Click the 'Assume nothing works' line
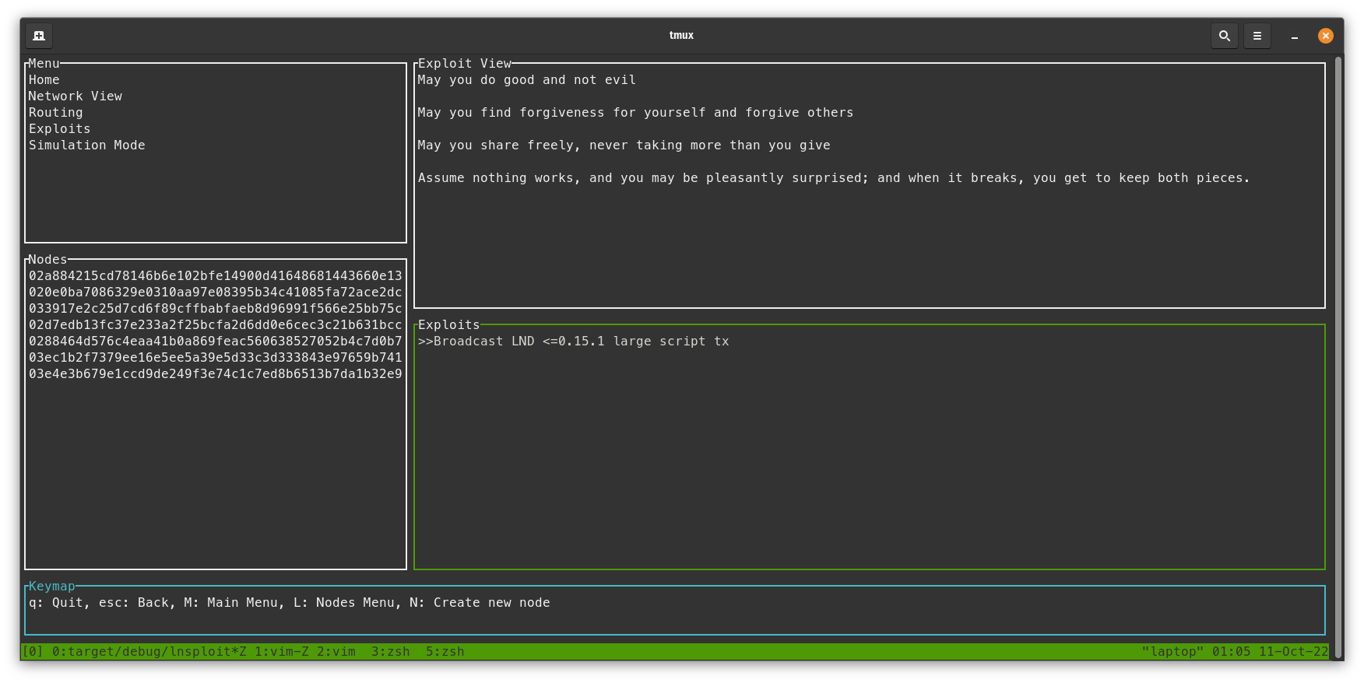 [x=834, y=178]
